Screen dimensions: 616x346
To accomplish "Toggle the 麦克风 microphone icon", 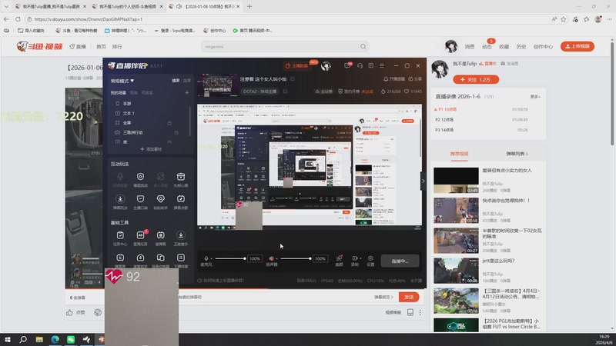I will pos(206,258).
